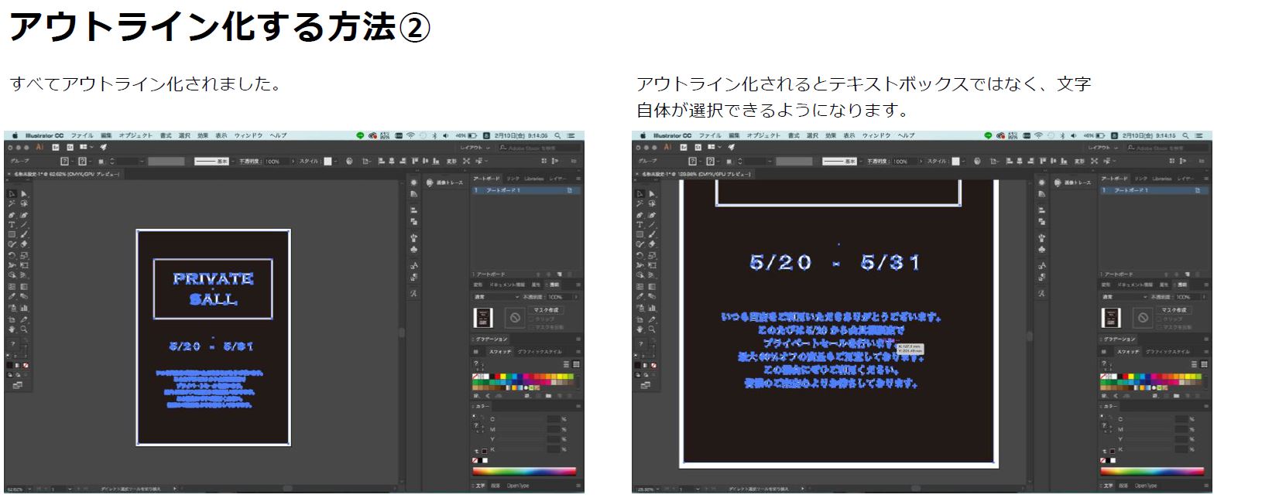
Task: Select the Magic Wand tool in left screenshot
Action: tap(12, 204)
